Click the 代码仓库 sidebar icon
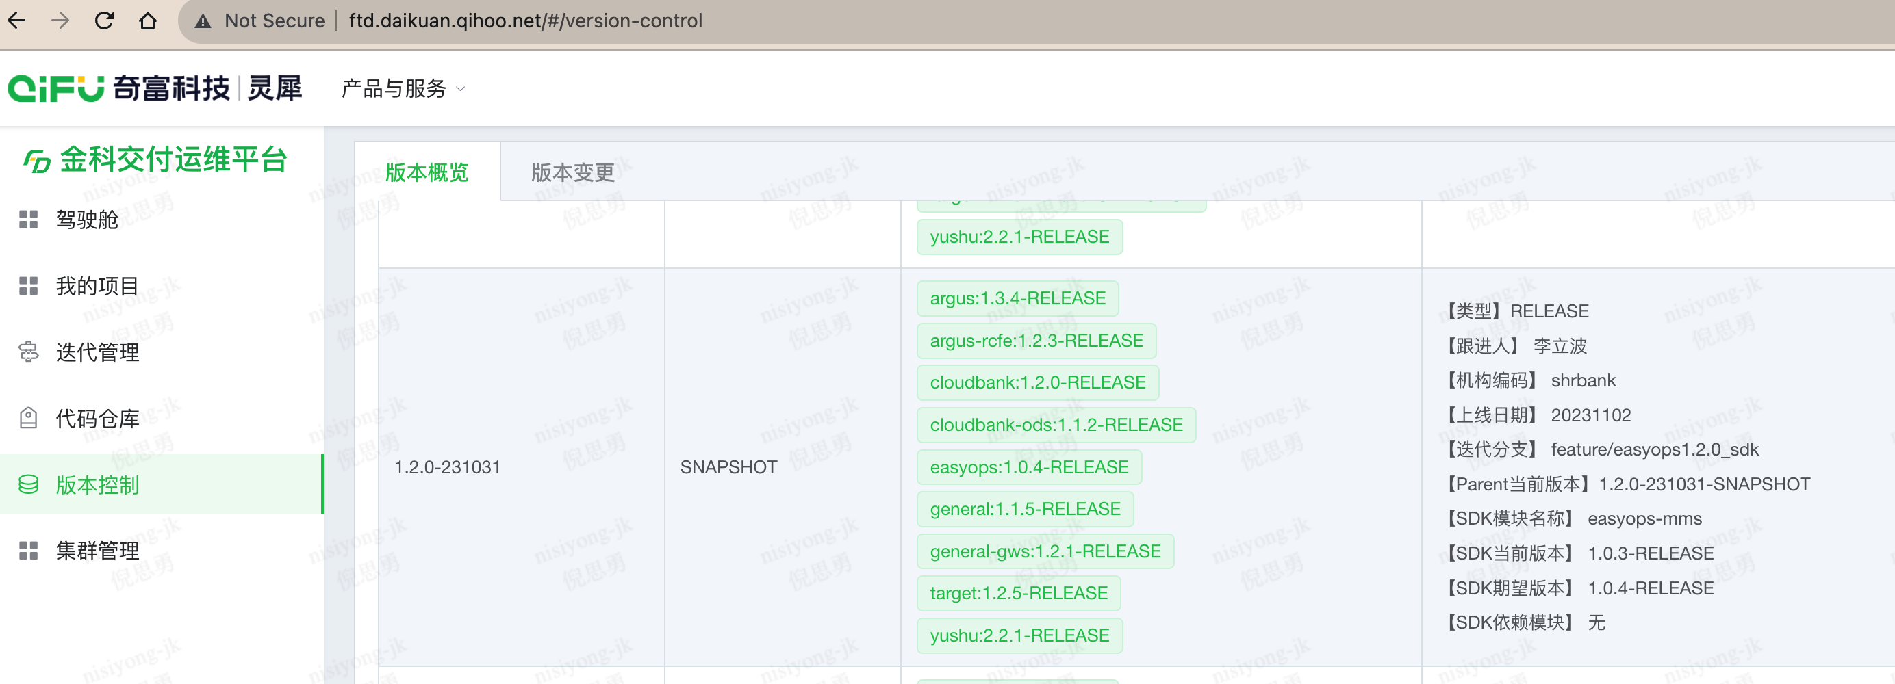1895x684 pixels. pyautogui.click(x=29, y=418)
